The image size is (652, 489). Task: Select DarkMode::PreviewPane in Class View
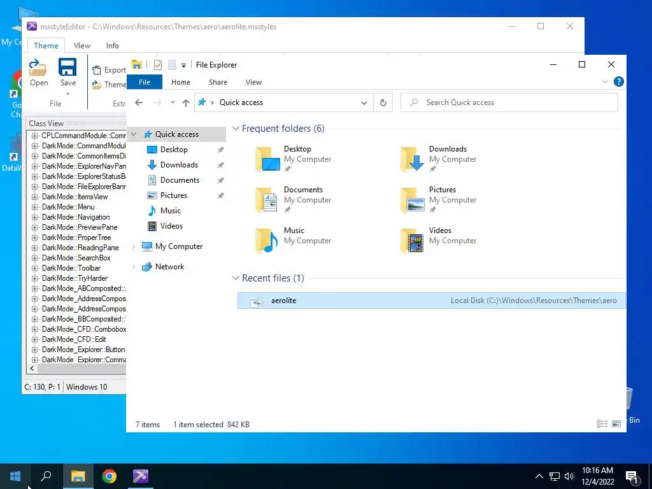80,227
